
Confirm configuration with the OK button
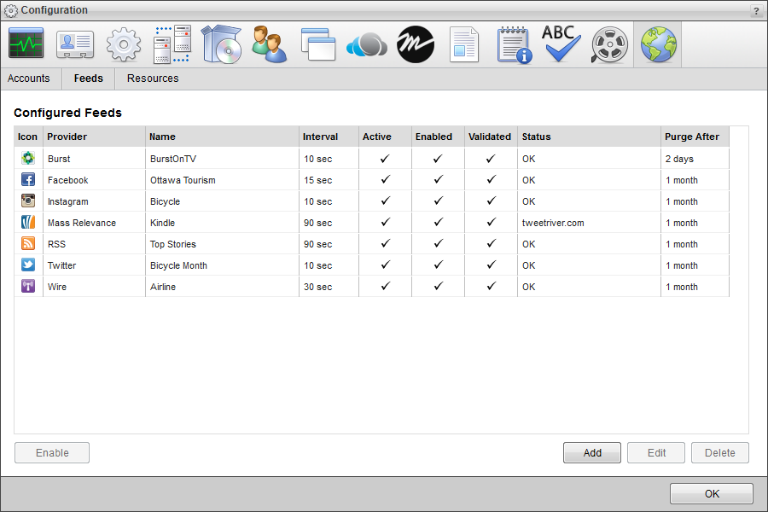tap(711, 493)
